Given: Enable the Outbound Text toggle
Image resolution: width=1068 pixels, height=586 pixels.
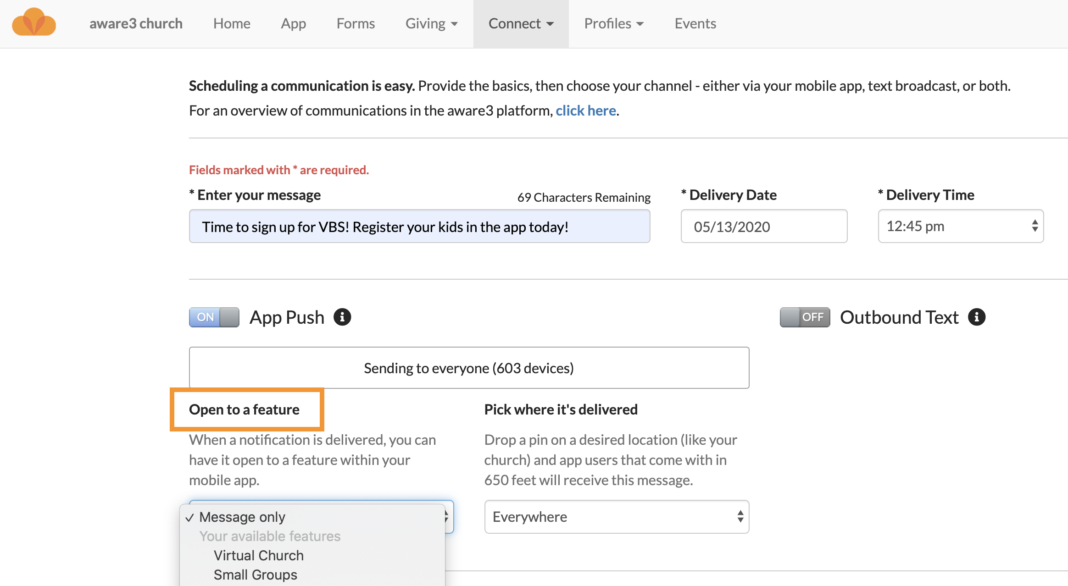Looking at the screenshot, I should coord(804,317).
